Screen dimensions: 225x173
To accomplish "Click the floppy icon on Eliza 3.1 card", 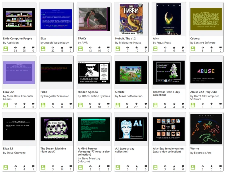I will click(6, 167).
